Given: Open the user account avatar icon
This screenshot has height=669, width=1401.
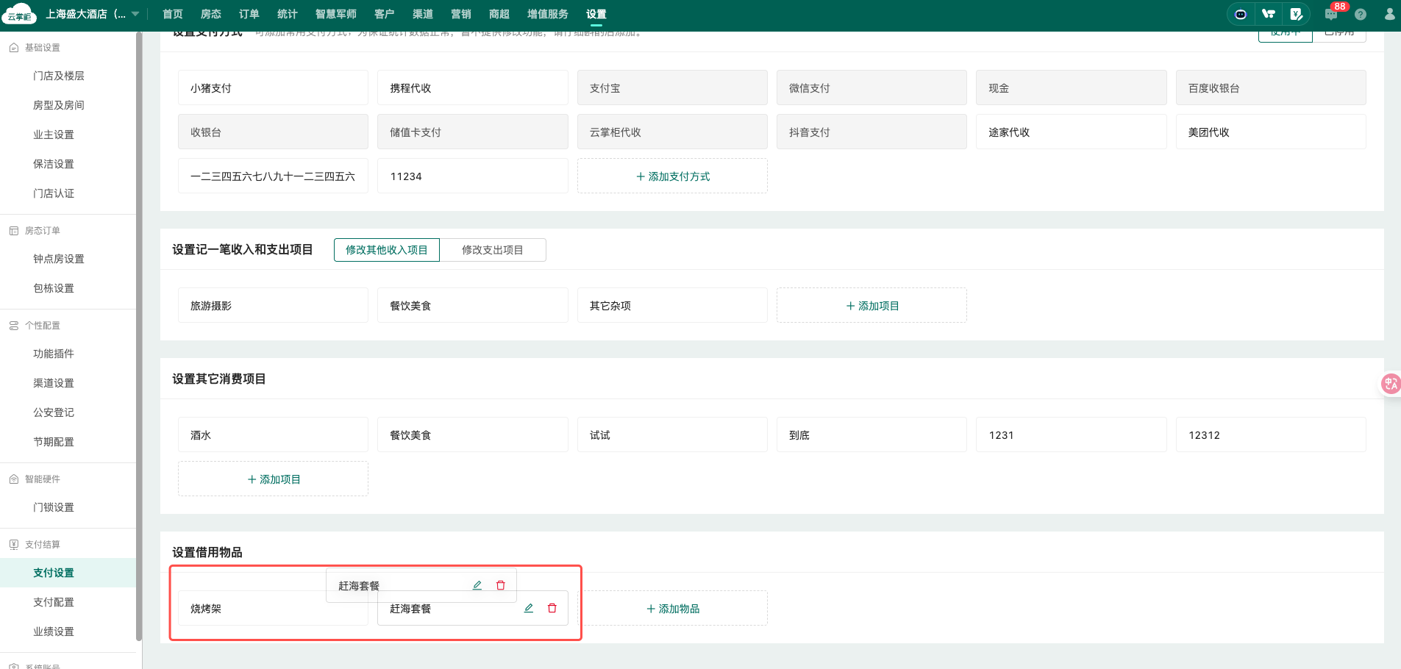Looking at the screenshot, I should (x=1389, y=14).
